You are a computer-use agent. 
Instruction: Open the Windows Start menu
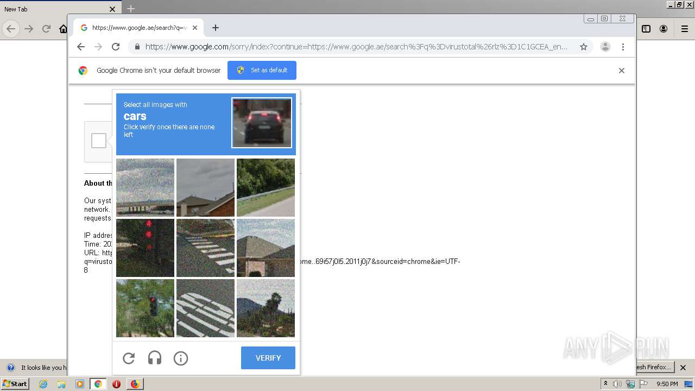(15, 384)
